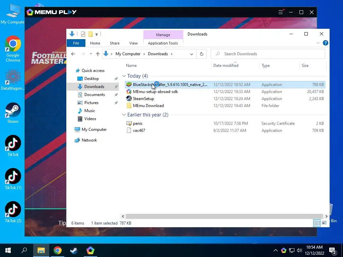Open the notification center icon
Screen dimensions: 343x257
pos(333,251)
